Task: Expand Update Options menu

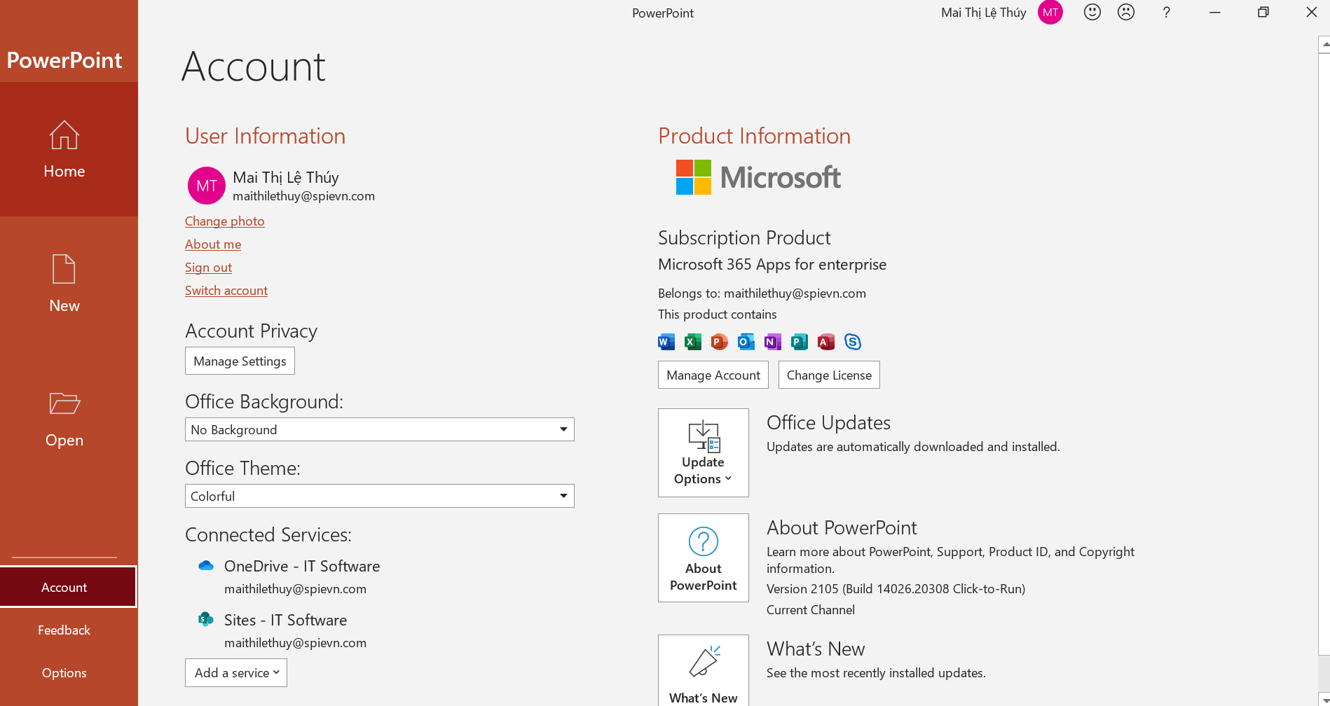Action: pos(704,452)
